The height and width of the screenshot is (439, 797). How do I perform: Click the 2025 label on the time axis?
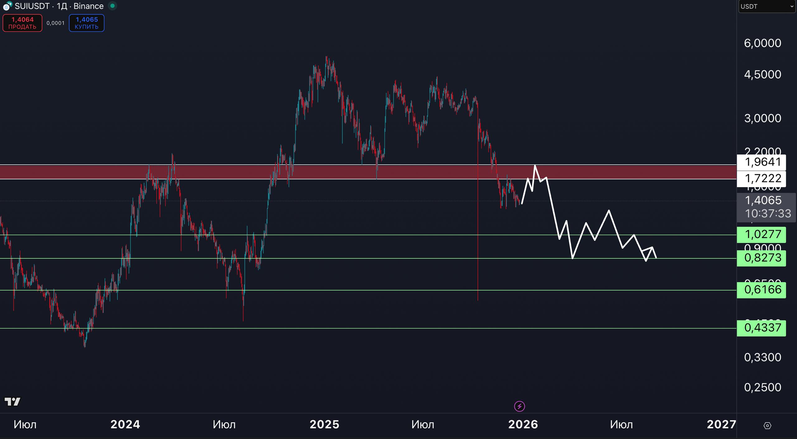(324, 424)
